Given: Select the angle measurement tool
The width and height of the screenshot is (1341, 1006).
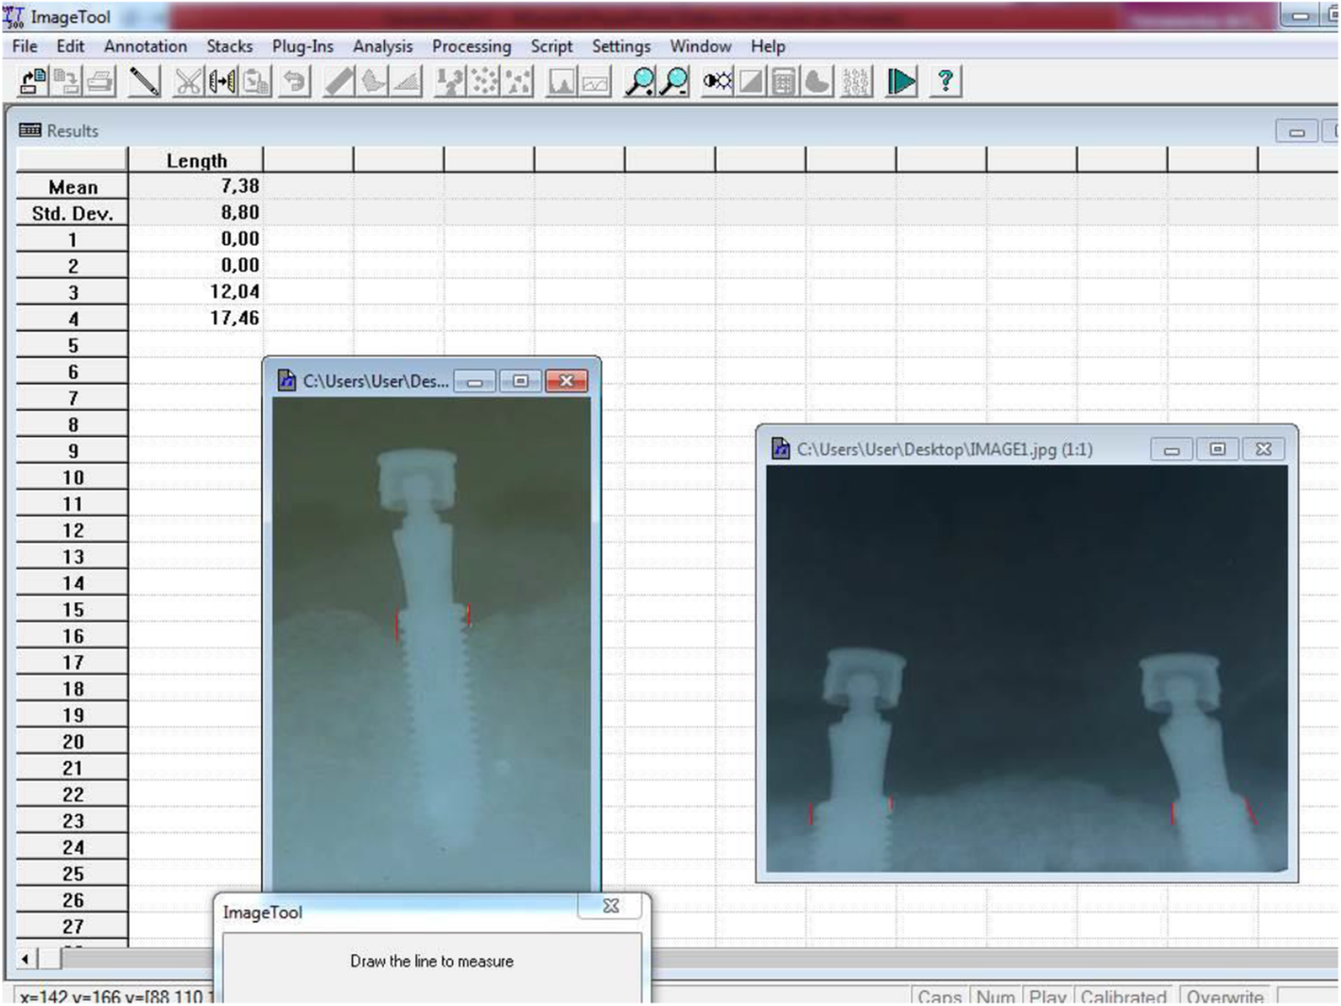Looking at the screenshot, I should click(407, 82).
